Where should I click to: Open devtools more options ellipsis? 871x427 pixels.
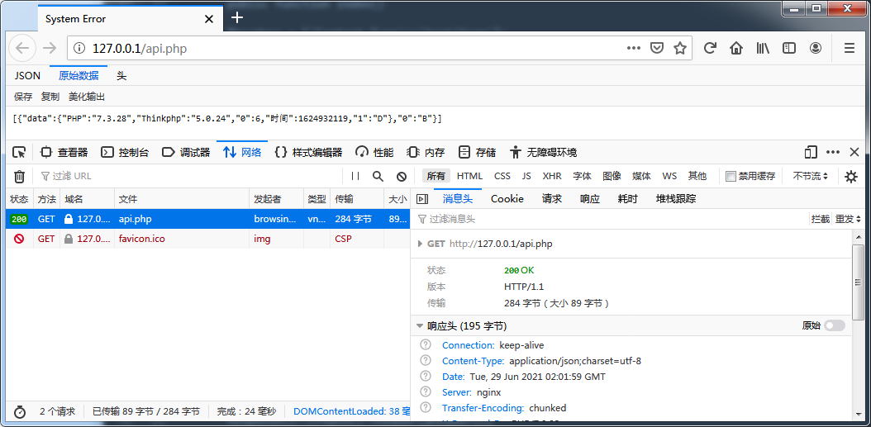833,152
